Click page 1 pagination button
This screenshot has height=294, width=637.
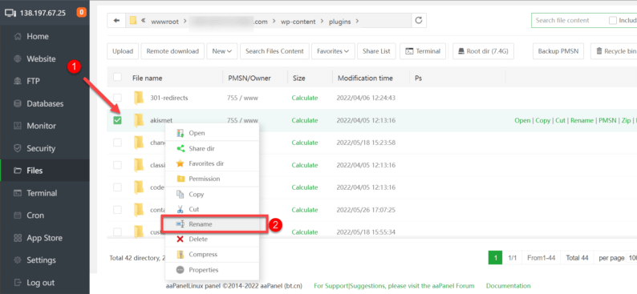click(x=495, y=258)
